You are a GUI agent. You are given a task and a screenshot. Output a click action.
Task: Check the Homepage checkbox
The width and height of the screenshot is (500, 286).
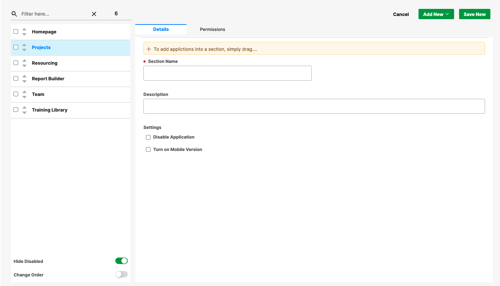pos(16,32)
